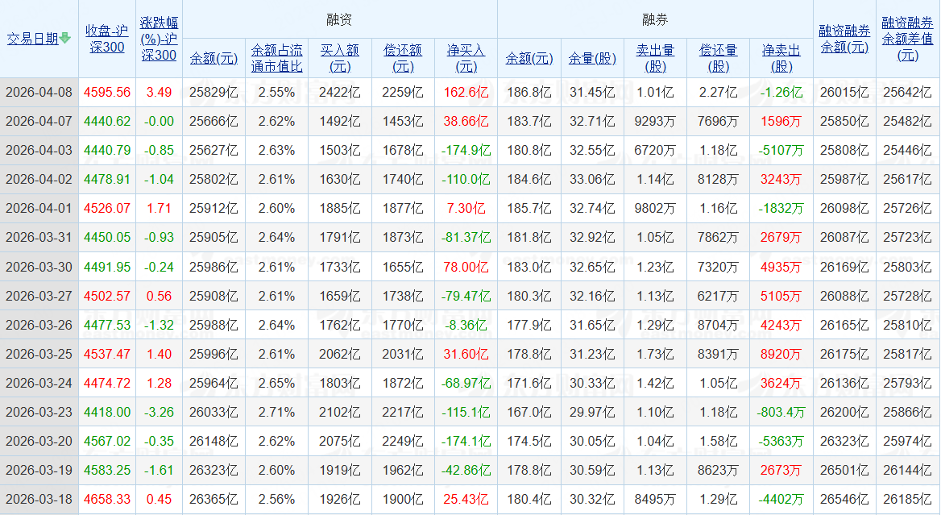
Task: Sort by 买入额(元) header
Action: coord(340,58)
